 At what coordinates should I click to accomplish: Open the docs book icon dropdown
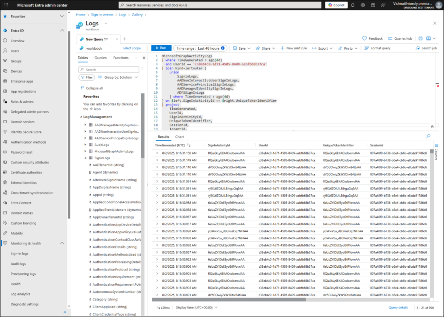(431, 38)
